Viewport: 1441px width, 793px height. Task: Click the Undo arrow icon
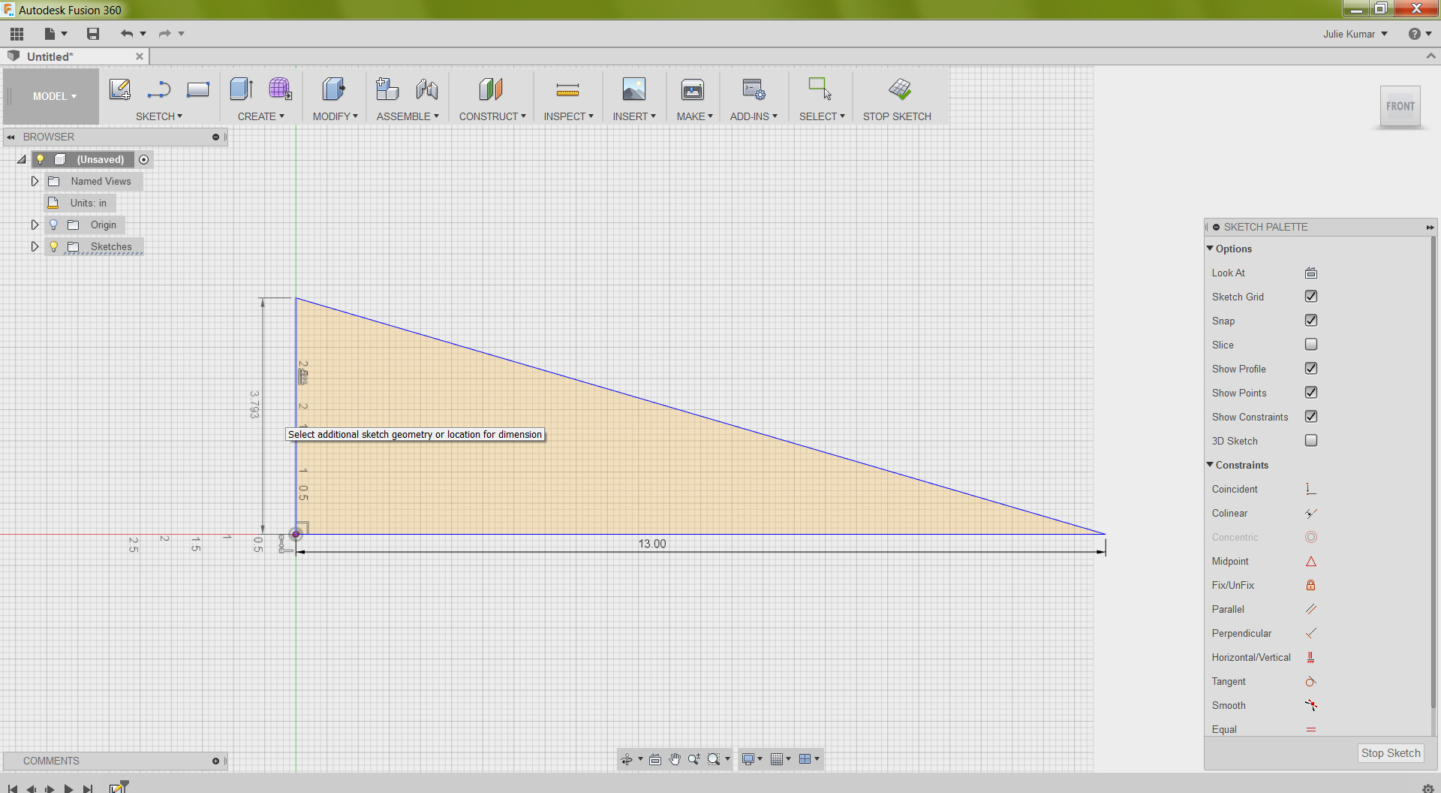tap(127, 34)
